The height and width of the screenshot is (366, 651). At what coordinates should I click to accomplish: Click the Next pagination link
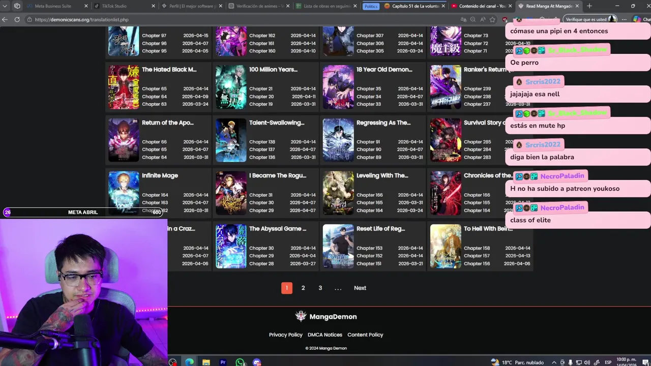(360, 288)
